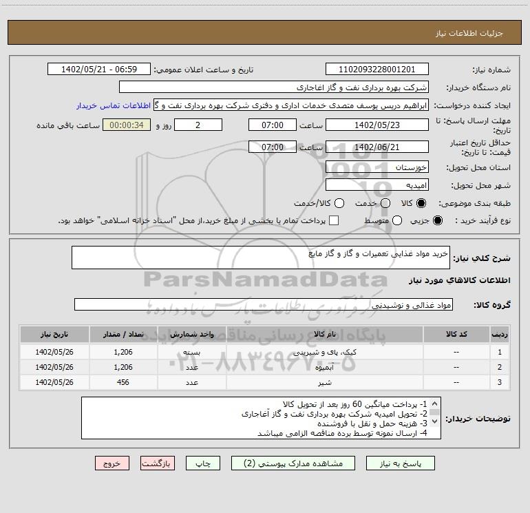530x513 pixels.
Task: Click the چاپ print button
Action: (x=203, y=463)
